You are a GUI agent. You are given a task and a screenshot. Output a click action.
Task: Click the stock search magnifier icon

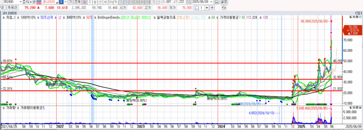(x=28, y=2)
